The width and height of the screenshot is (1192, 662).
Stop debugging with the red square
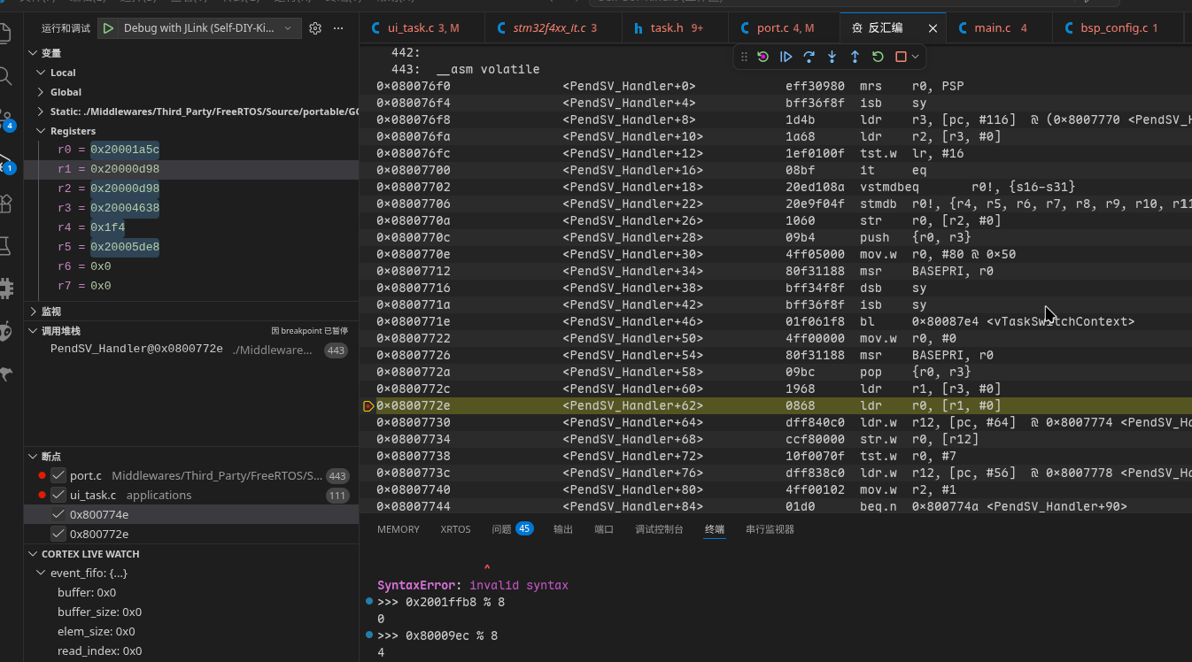[901, 57]
